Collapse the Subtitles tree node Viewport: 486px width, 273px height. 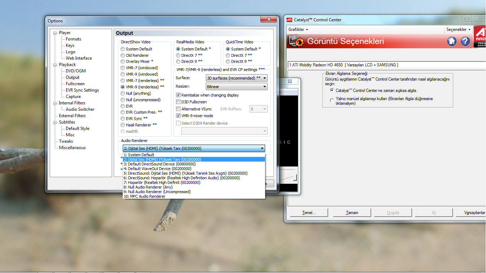point(55,122)
